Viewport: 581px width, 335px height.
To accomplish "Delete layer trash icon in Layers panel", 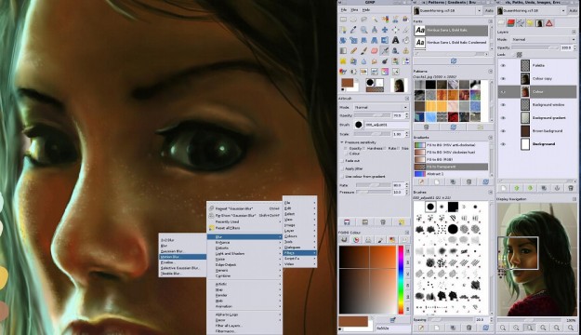I will coord(571,188).
